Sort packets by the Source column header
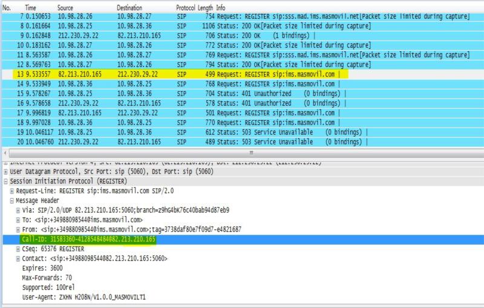This screenshot has height=308, width=484. (65, 7)
